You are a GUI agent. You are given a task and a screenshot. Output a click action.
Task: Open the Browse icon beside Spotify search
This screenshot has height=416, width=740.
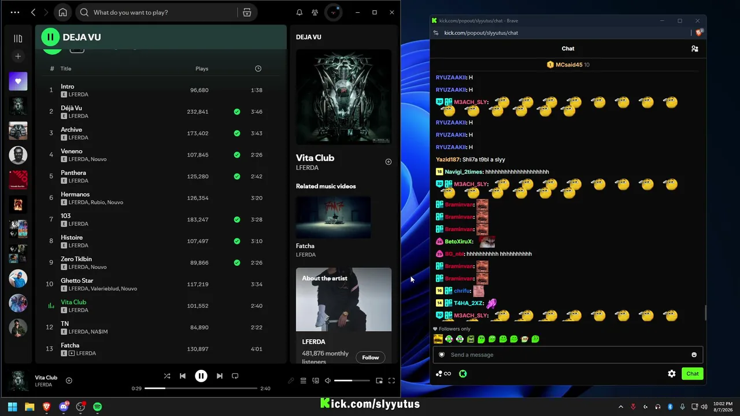247,12
